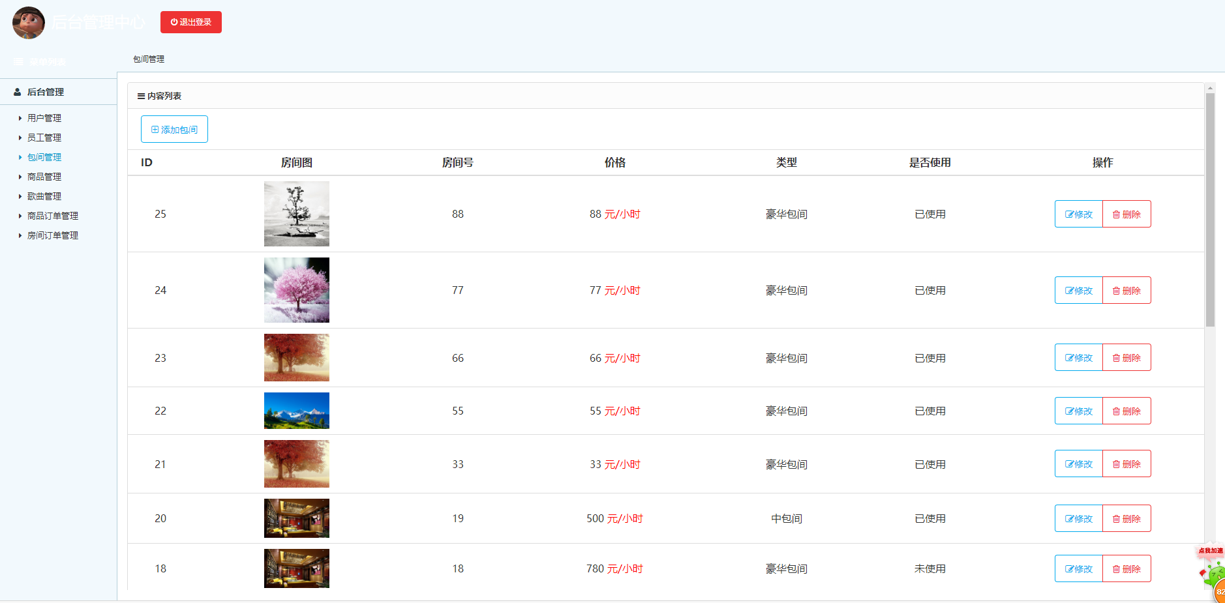
Task: Open the red tree thumbnail for room 66
Action: (x=297, y=357)
